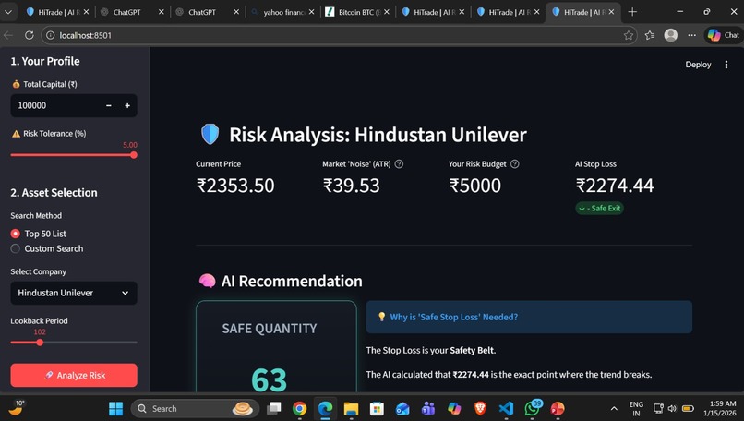Increase Total Capital with plus button

click(127, 105)
